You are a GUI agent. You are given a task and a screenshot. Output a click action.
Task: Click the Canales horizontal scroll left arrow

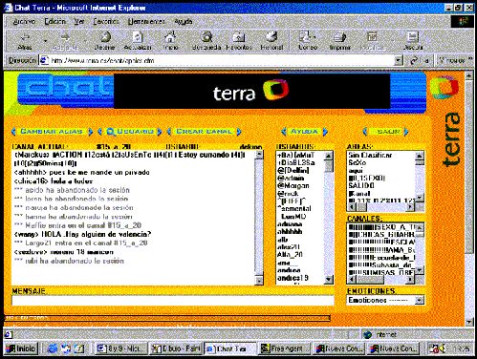[352, 279]
